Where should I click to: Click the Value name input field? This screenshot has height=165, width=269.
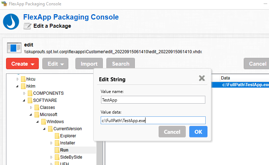pyautogui.click(x=153, y=100)
